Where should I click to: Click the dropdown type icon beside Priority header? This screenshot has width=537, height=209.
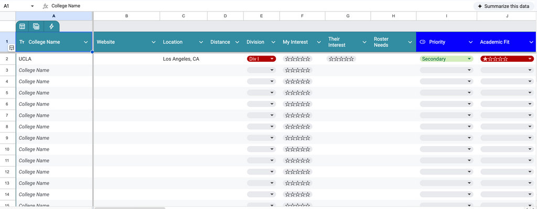422,42
